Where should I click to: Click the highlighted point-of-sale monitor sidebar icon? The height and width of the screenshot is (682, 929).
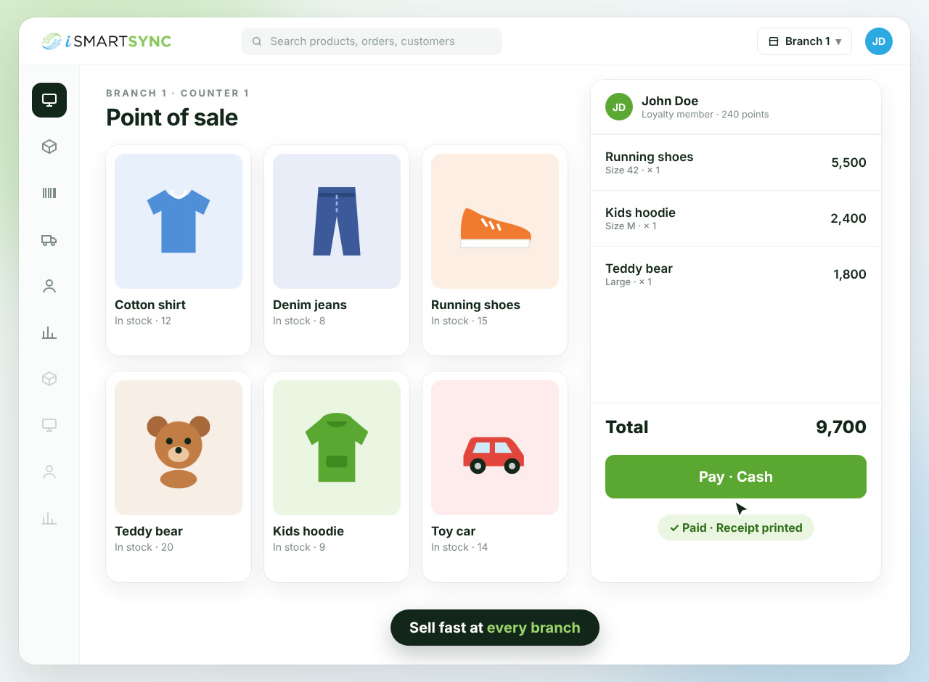click(x=49, y=100)
